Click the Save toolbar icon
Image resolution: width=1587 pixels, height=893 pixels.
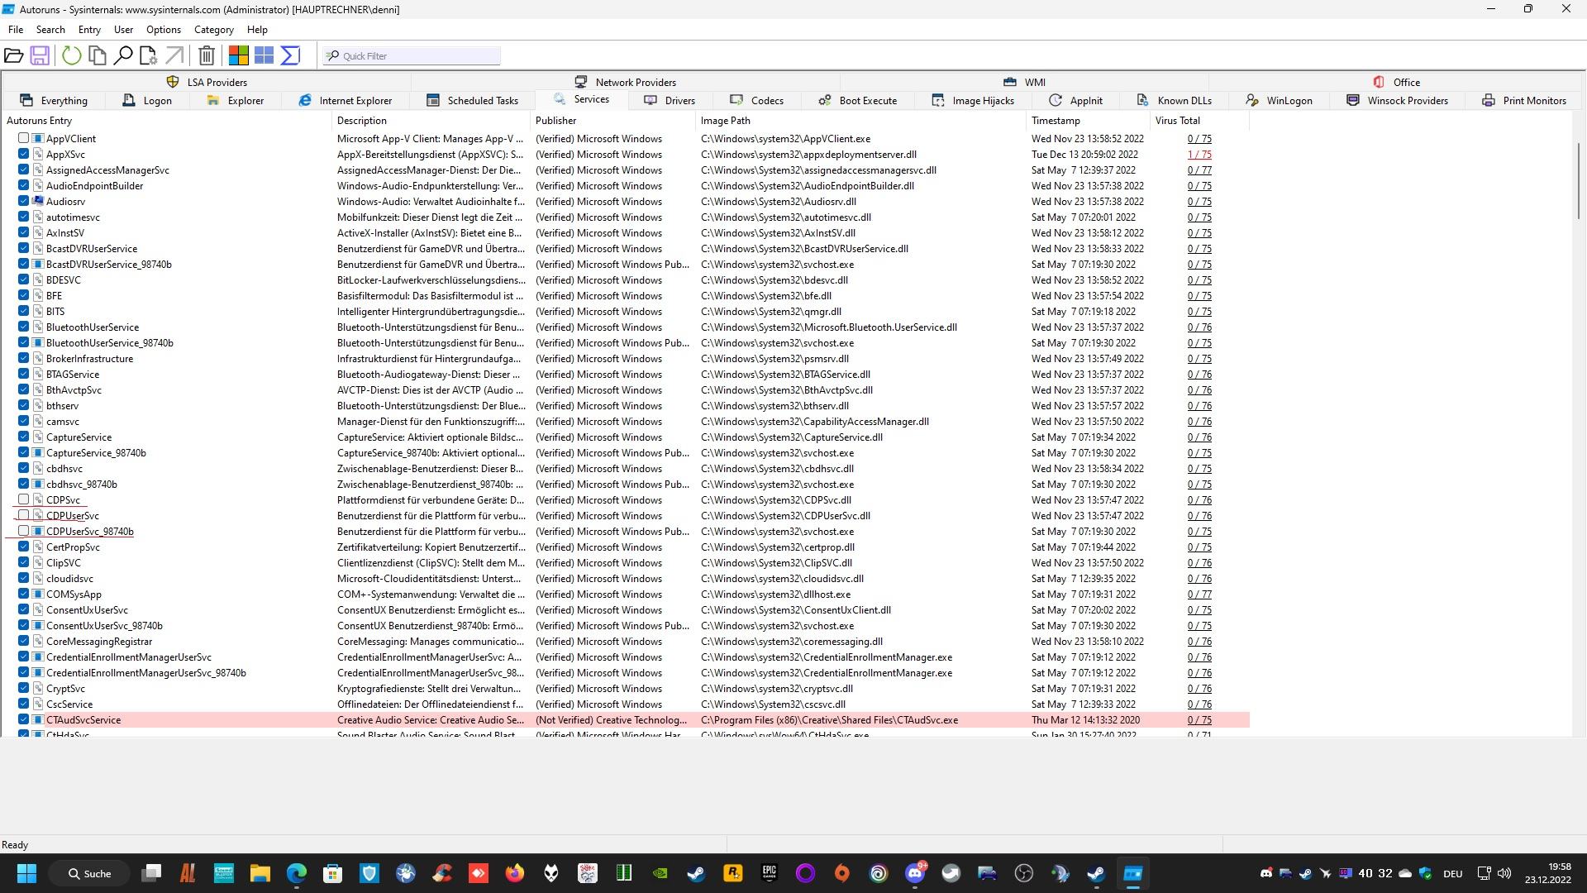[x=39, y=55]
